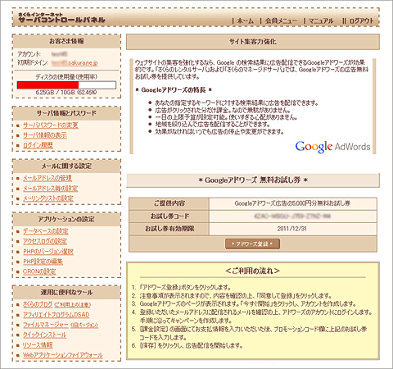Image resolution: width=393 pixels, height=369 pixels.
Task: Open サーバ情報の表示 link
Action: click(45, 135)
